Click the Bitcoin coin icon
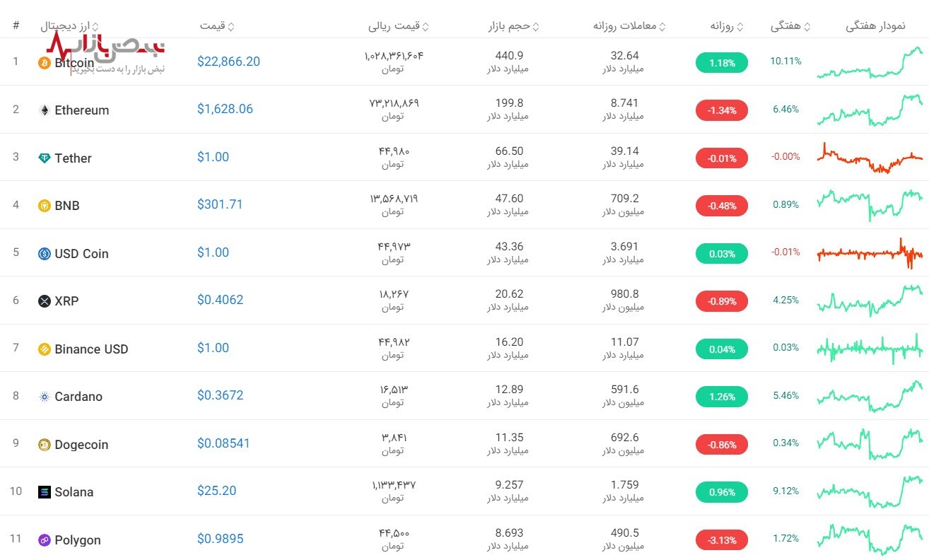929x560 pixels. coord(44,63)
